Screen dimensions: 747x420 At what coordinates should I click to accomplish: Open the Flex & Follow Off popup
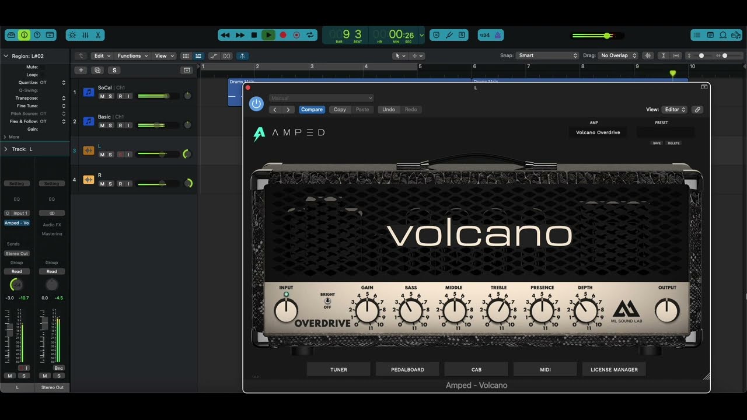pyautogui.click(x=53, y=121)
